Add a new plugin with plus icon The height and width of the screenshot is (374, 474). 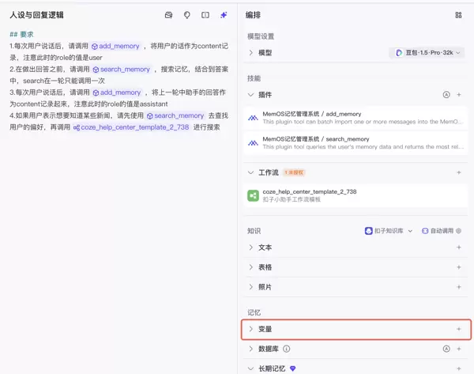tap(458, 95)
